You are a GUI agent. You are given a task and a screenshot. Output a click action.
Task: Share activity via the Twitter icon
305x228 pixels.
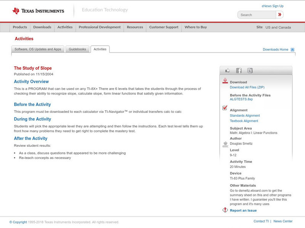click(x=250, y=71)
